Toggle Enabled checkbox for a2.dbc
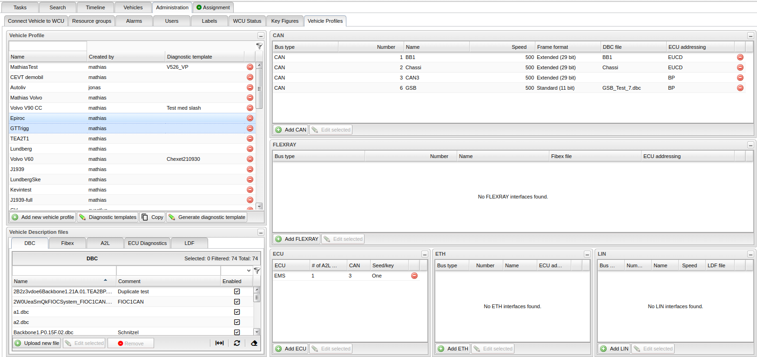This screenshot has width=757, height=357. point(237,322)
